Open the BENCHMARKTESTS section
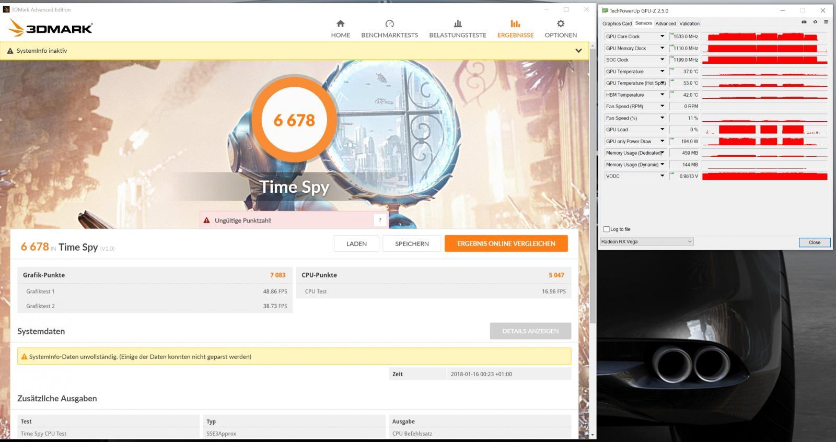 [389, 29]
